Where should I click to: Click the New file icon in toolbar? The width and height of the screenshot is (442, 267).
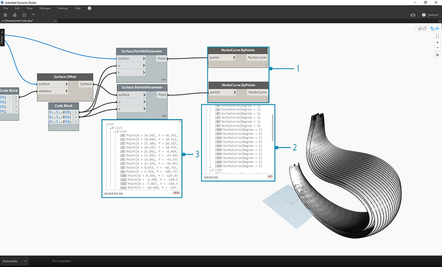pyautogui.click(x=6, y=15)
